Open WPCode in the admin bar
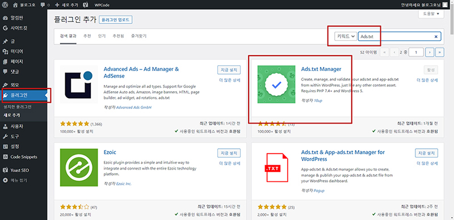 click(x=102, y=5)
